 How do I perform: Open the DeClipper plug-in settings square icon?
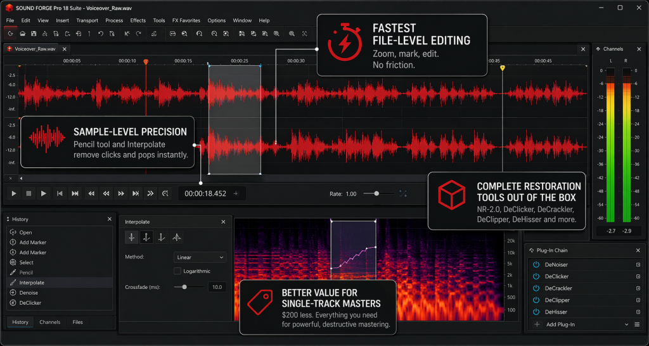pos(638,300)
